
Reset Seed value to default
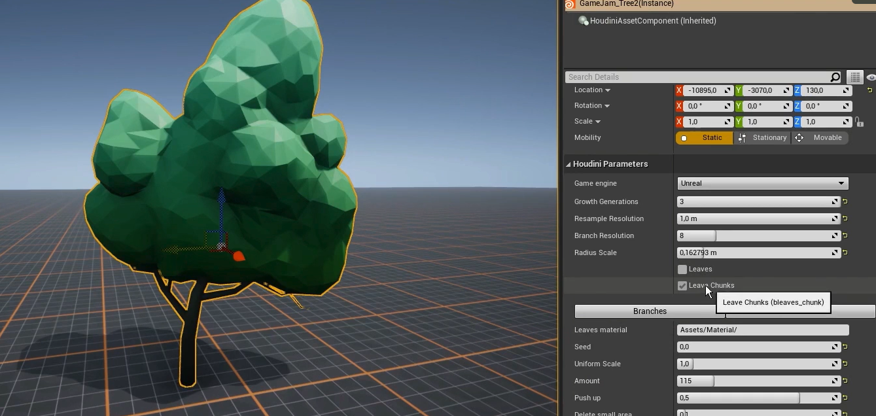(x=845, y=347)
